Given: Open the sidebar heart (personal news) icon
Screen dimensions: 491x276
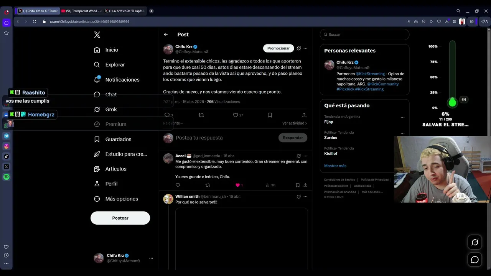Looking at the screenshot, I should click(x=6, y=247).
